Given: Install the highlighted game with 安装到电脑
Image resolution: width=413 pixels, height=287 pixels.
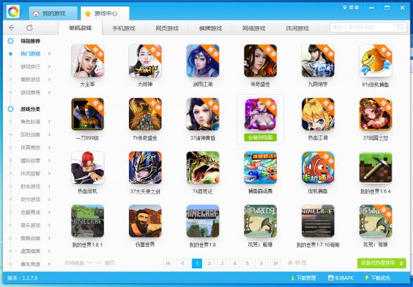Looking at the screenshot, I should click(x=260, y=137).
